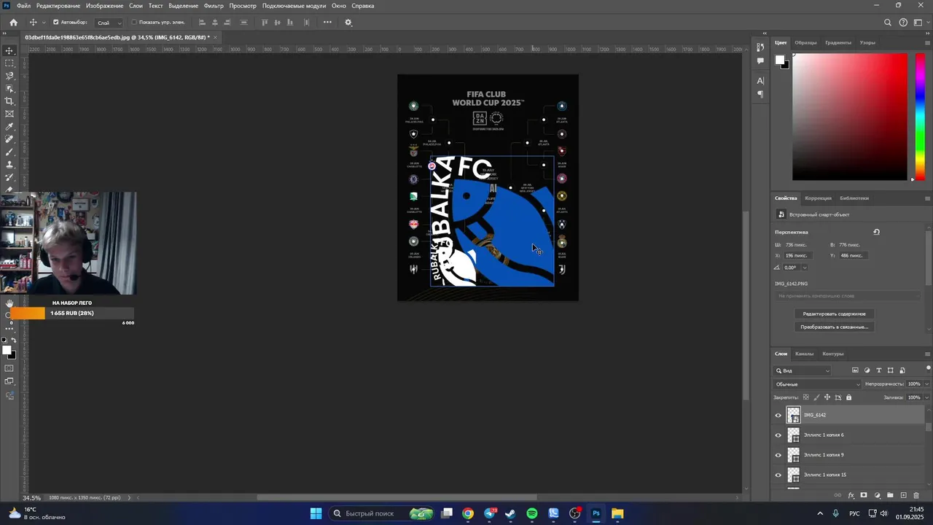Hide the Эллипс 1 копия 6 layer
This screenshot has width=933, height=525.
tap(778, 435)
